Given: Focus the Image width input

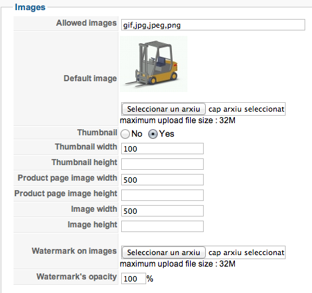Looking at the screenshot, I should point(162,211).
